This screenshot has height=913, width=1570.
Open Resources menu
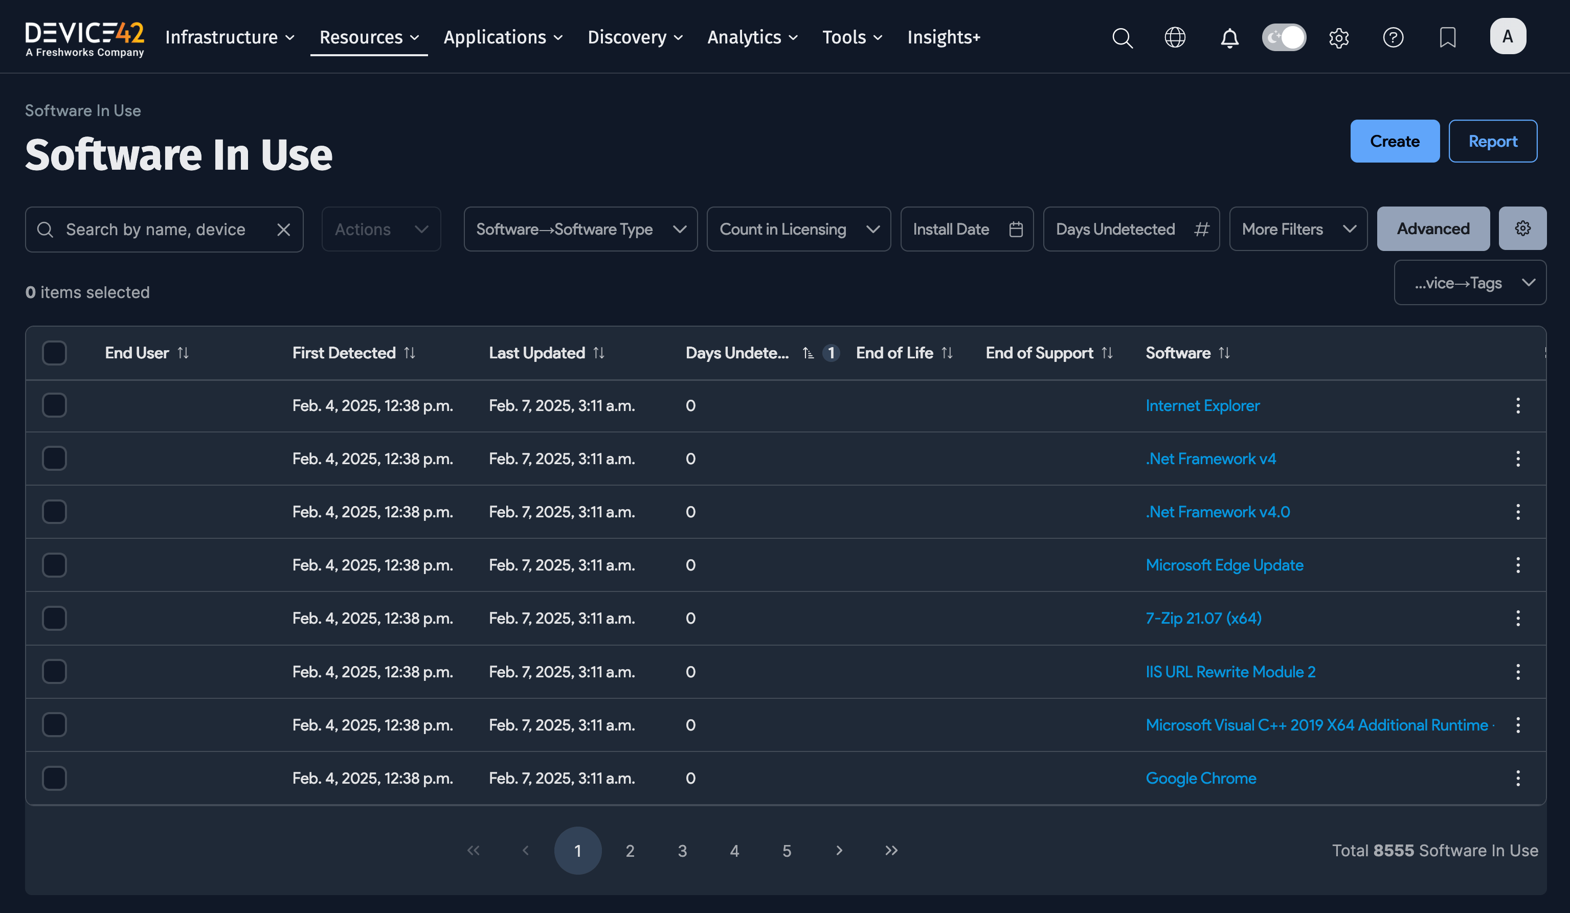pyautogui.click(x=369, y=37)
